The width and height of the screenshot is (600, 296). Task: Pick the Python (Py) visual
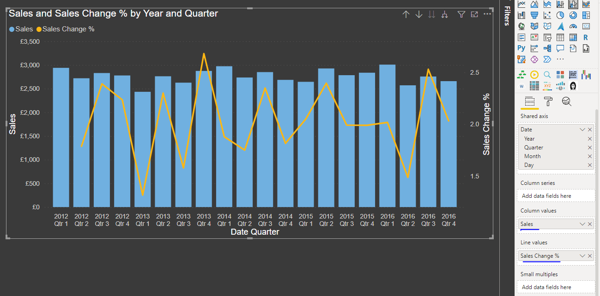click(521, 48)
